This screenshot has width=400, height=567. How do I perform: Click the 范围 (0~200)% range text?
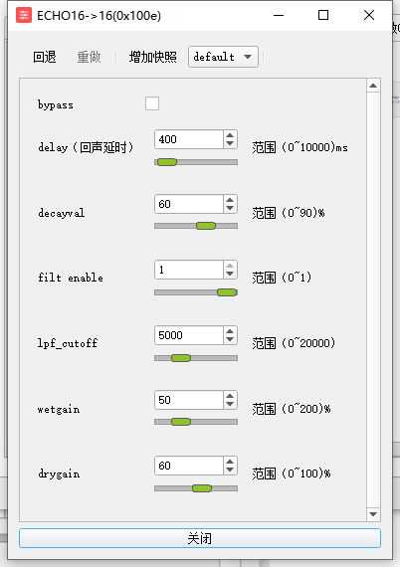pos(292,409)
